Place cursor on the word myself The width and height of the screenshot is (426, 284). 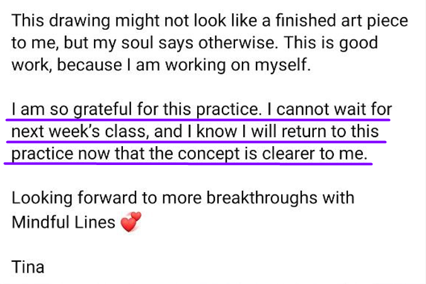pos(282,66)
